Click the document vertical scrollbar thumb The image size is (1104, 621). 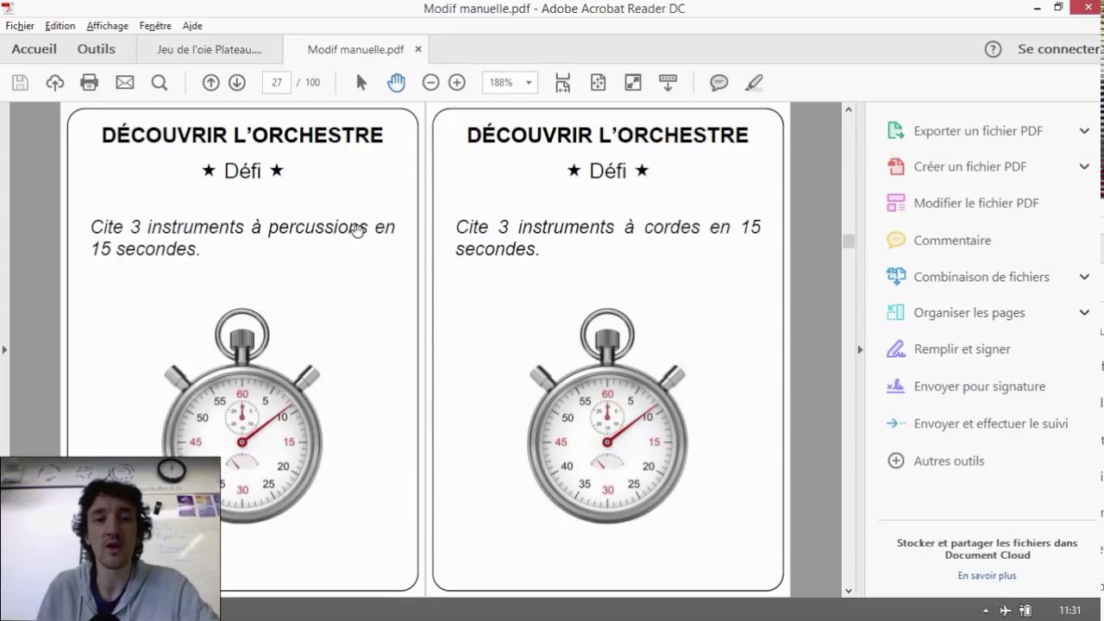[848, 242]
